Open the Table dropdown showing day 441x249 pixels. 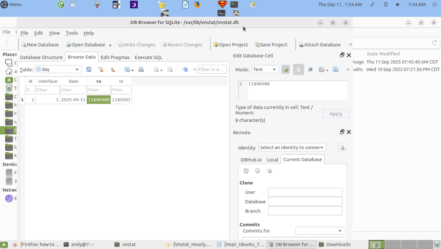point(57,69)
